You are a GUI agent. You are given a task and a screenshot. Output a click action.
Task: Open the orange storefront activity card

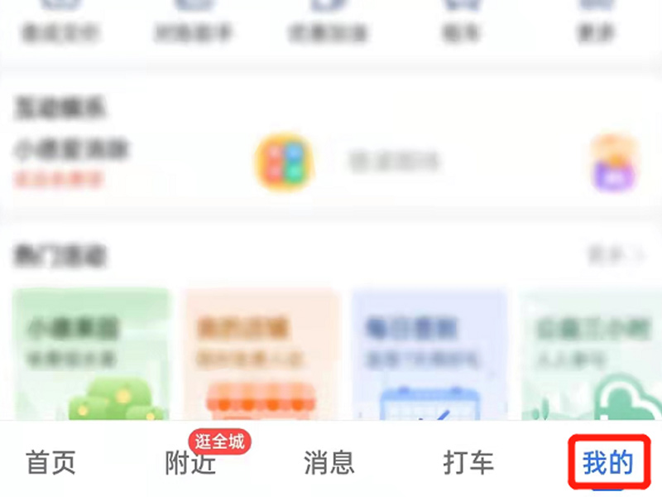(261, 355)
